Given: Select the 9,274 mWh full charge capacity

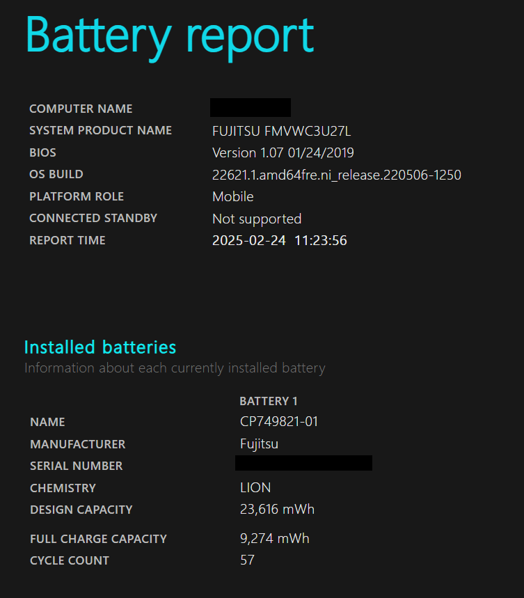Looking at the screenshot, I should 274,539.
